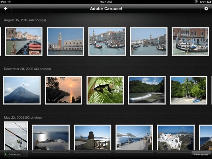
Task: Tap the May 23, 2009 album header
Action: click(x=24, y=117)
